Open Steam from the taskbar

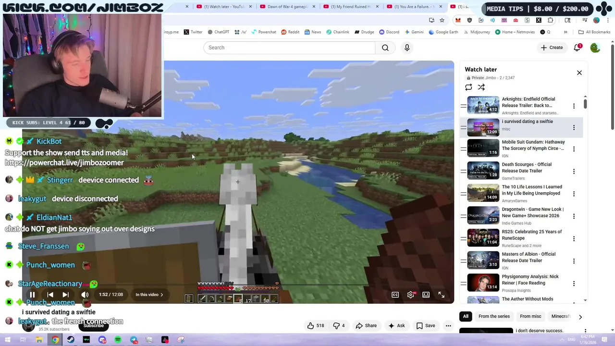[71, 340]
